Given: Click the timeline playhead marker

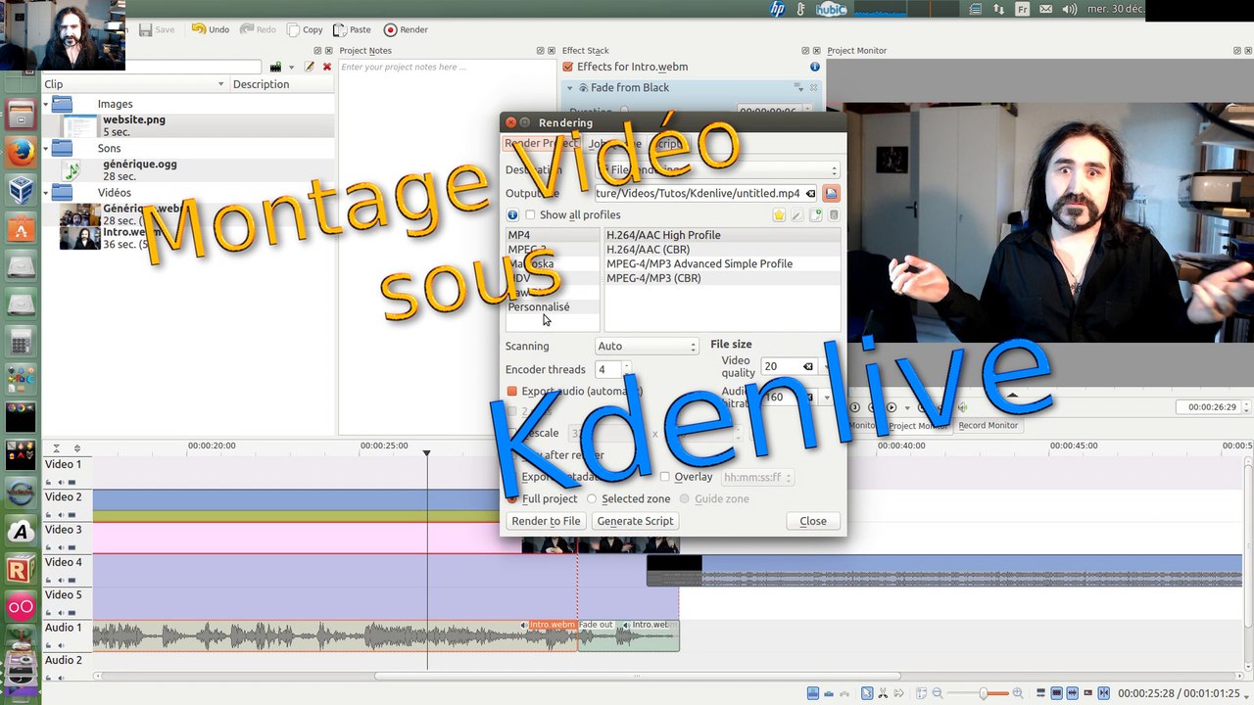Looking at the screenshot, I should point(426,452).
